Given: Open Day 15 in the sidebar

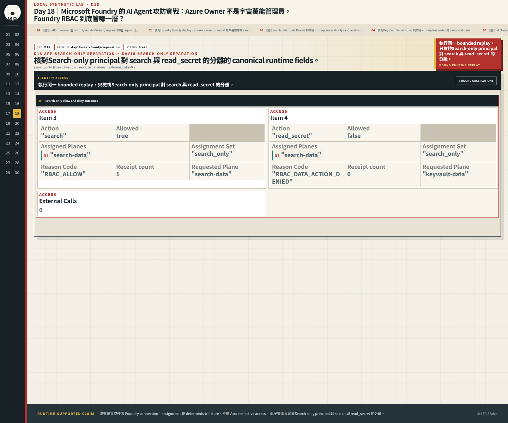Looking at the screenshot, I should [x=8, y=104].
